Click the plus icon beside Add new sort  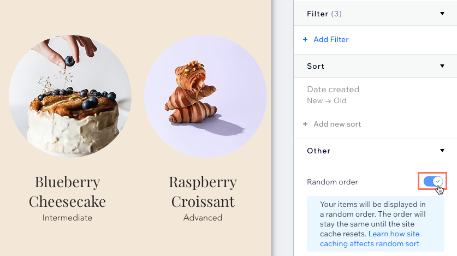coord(305,124)
